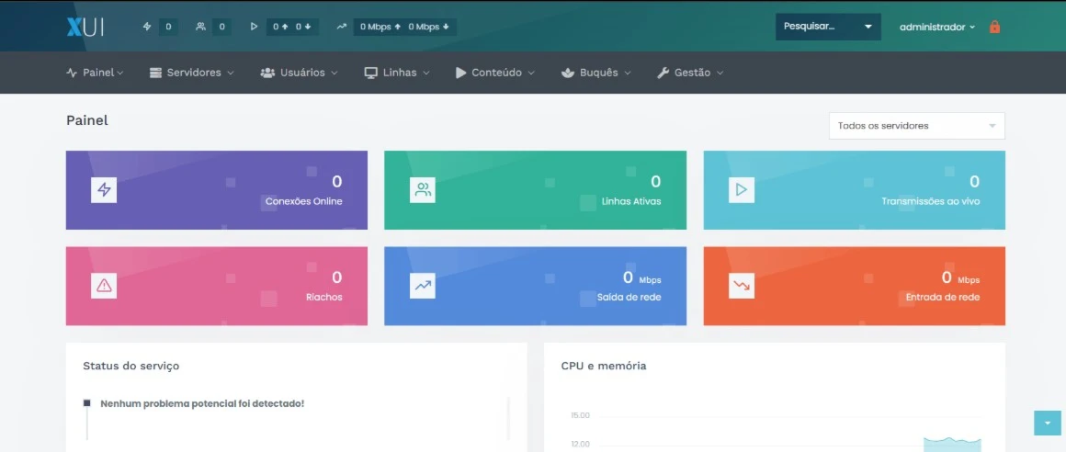Click the header connections count 0
Image resolution: width=1066 pixels, height=452 pixels.
168,27
